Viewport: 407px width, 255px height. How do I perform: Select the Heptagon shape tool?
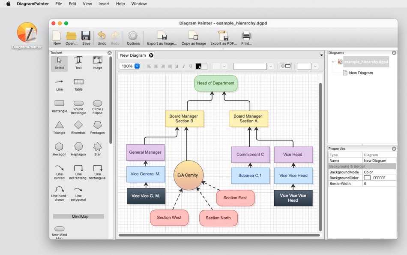pyautogui.click(x=78, y=149)
